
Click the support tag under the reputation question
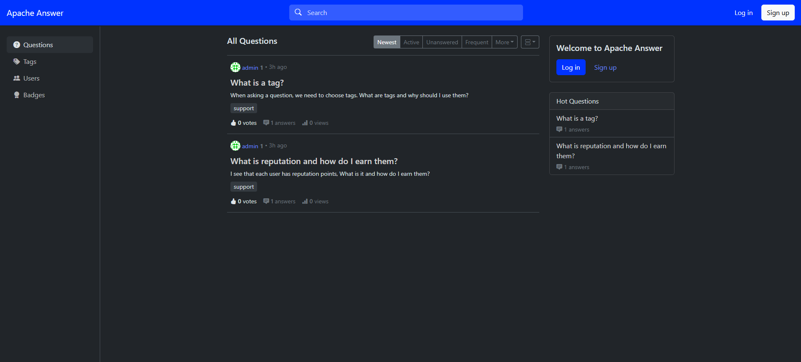pyautogui.click(x=244, y=187)
